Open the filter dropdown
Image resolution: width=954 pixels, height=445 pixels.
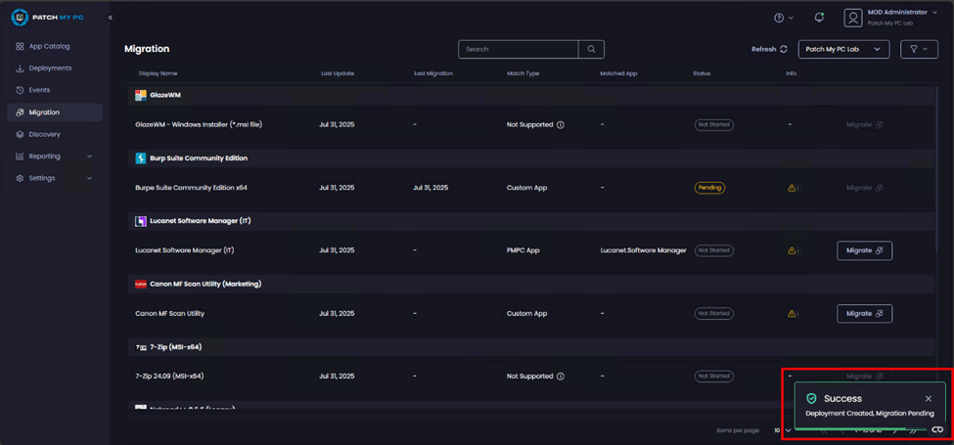pos(918,49)
